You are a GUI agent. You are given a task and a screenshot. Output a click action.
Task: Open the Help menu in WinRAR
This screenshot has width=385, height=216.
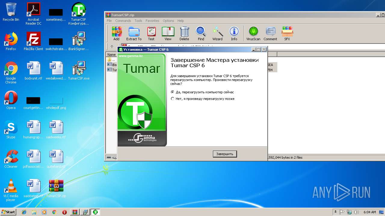tap(181, 21)
